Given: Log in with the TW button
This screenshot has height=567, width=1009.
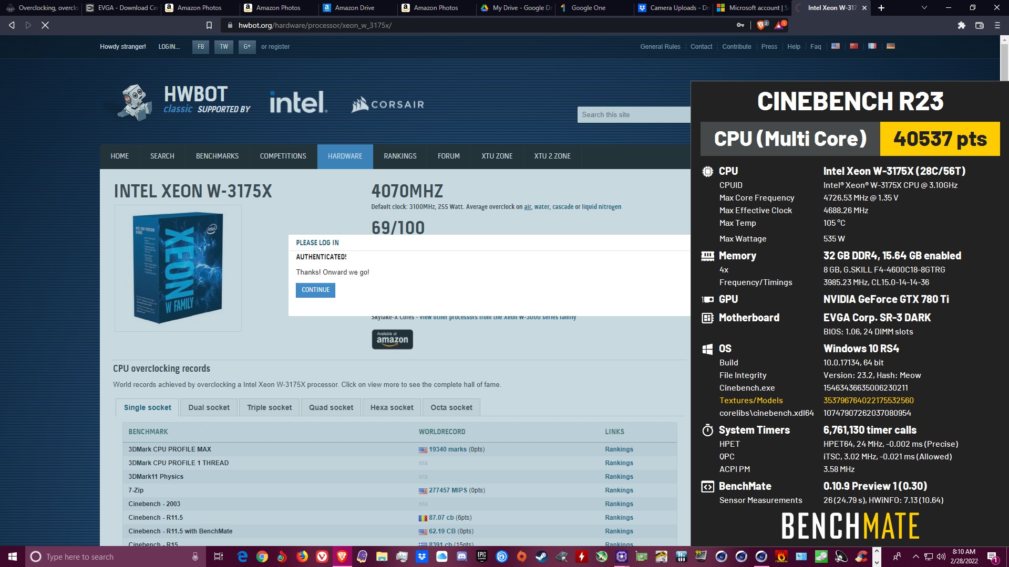Looking at the screenshot, I should 224,47.
